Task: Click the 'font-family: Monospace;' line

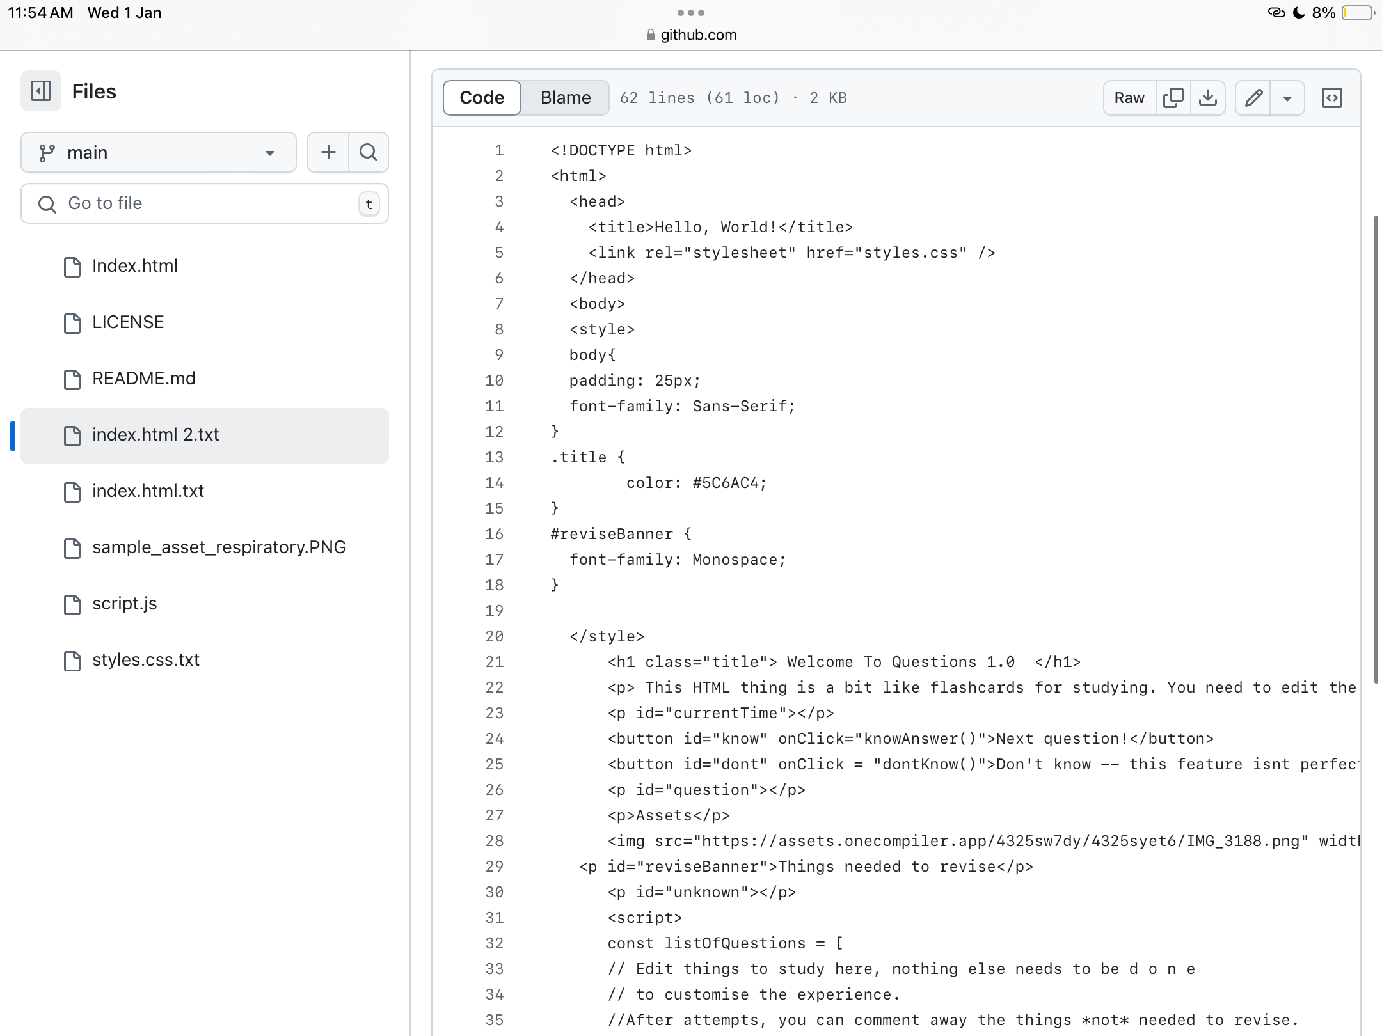Action: tap(678, 560)
